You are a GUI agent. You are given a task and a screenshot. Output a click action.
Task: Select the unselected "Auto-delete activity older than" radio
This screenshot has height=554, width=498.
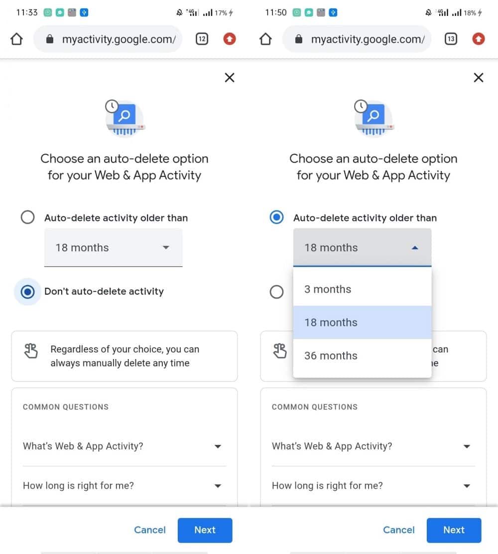point(28,218)
